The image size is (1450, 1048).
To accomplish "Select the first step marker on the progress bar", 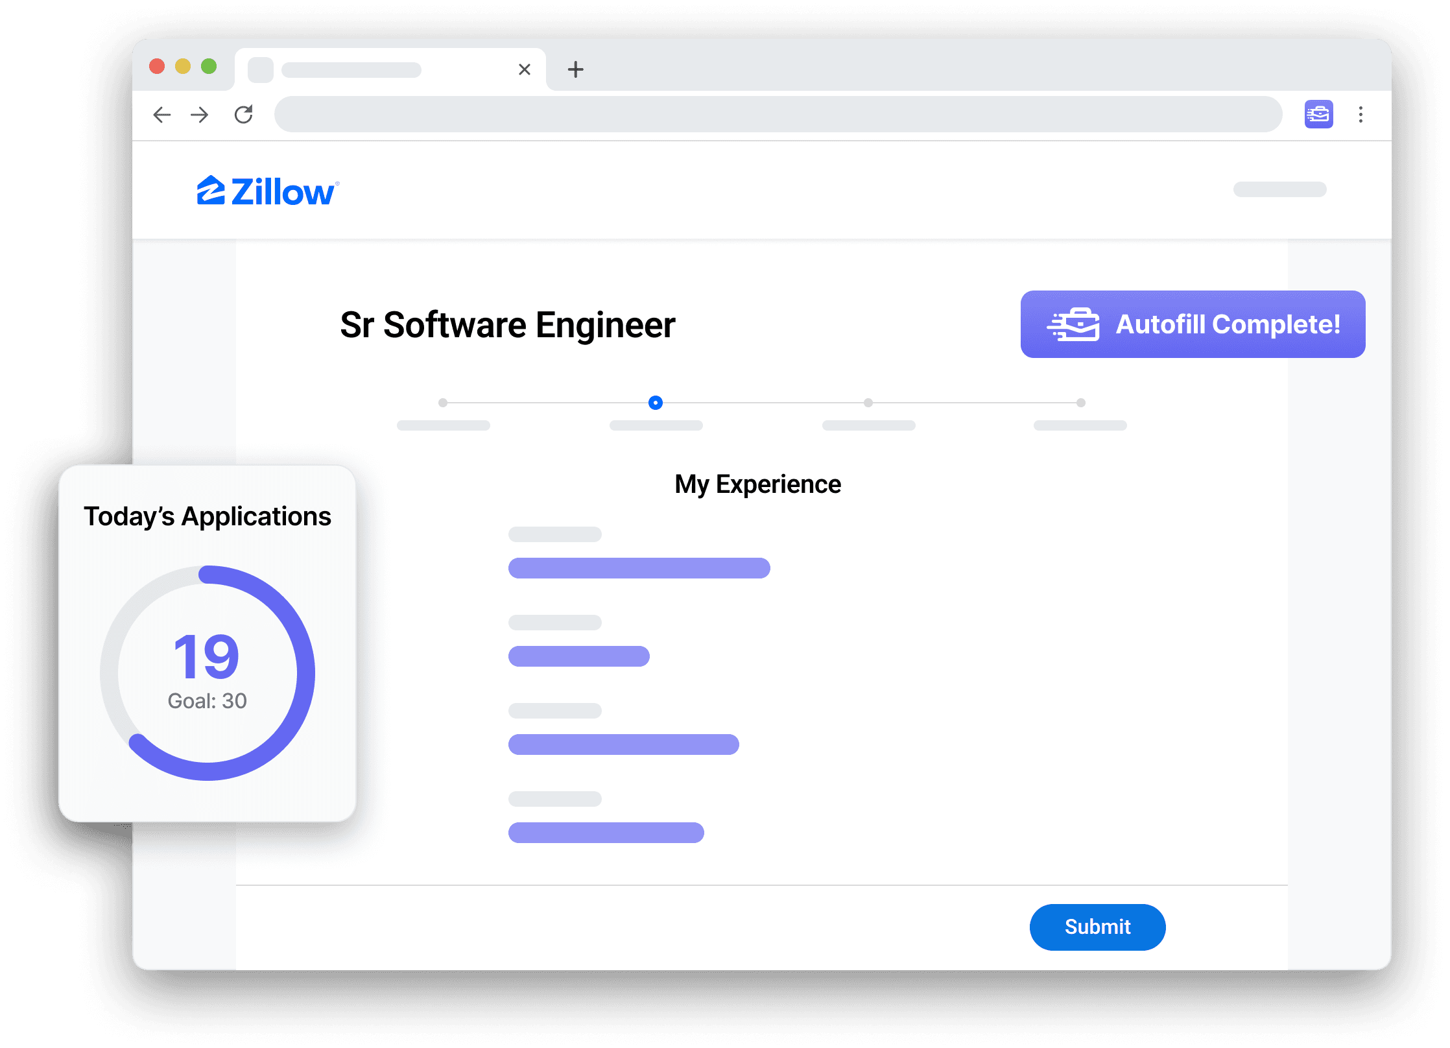I will (x=444, y=403).
